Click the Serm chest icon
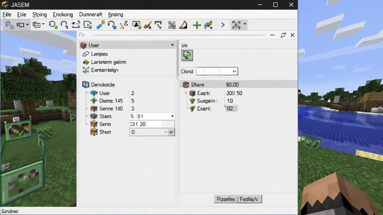Image resolution: width=383 pixels, height=215 pixels. (x=94, y=124)
